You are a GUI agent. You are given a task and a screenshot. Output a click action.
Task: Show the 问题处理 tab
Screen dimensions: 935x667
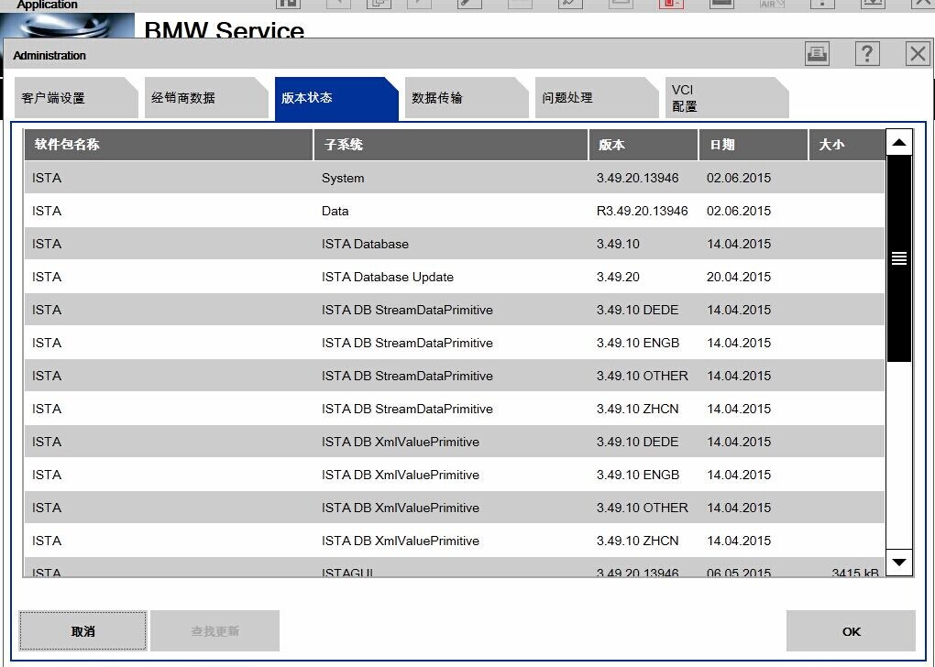597,98
